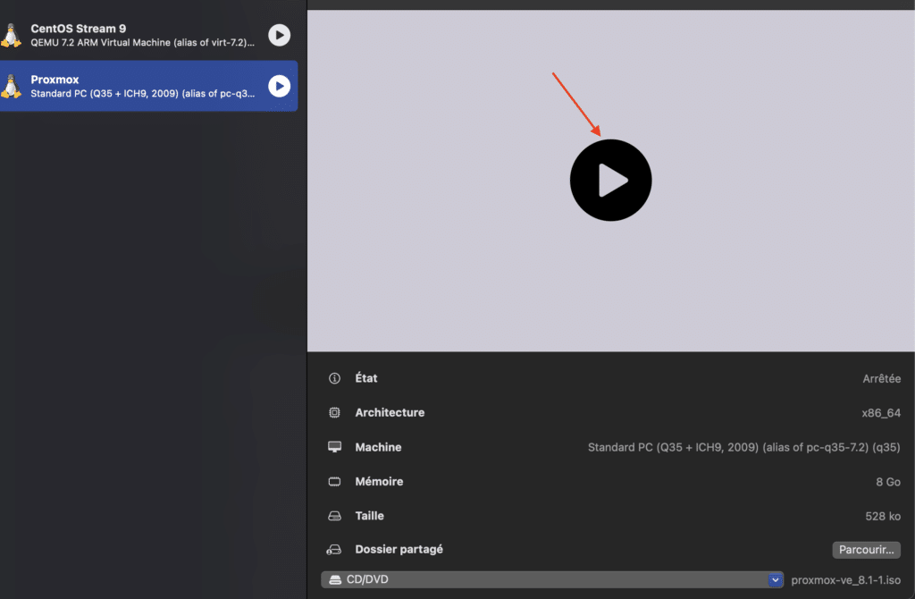Select the Proxmox virtual machine entry

coord(149,86)
